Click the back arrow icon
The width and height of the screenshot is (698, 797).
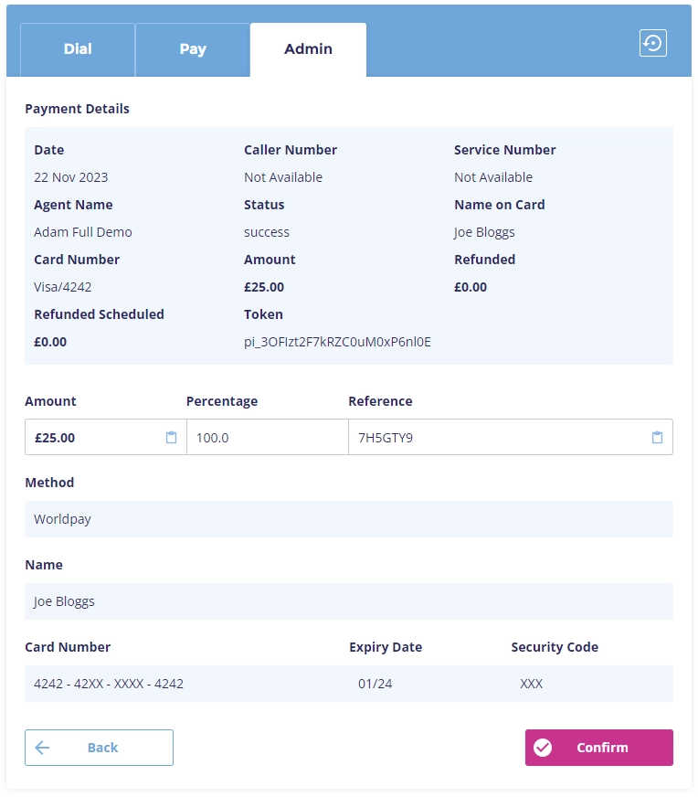42,748
